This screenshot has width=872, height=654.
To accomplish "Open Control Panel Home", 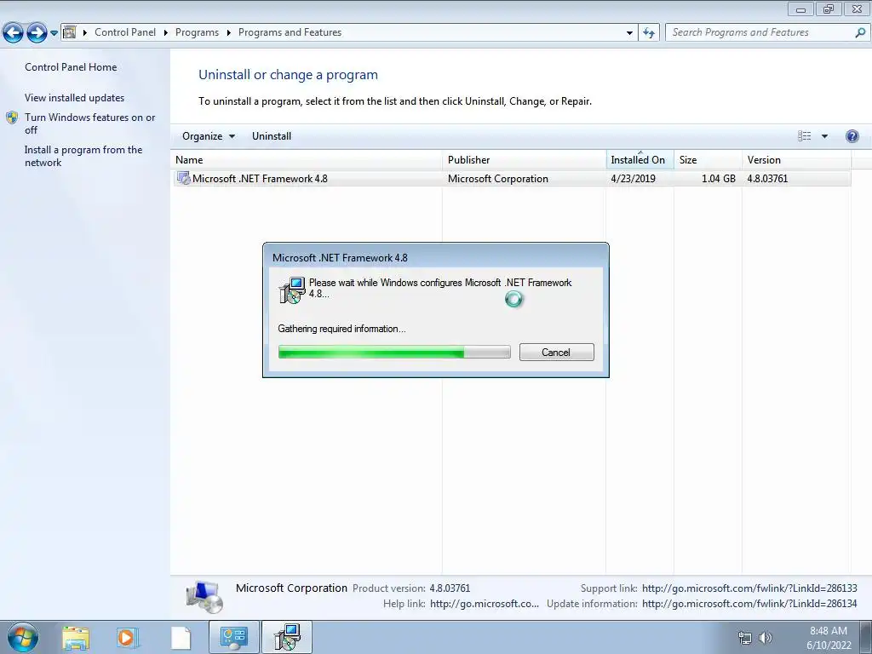I will [71, 67].
